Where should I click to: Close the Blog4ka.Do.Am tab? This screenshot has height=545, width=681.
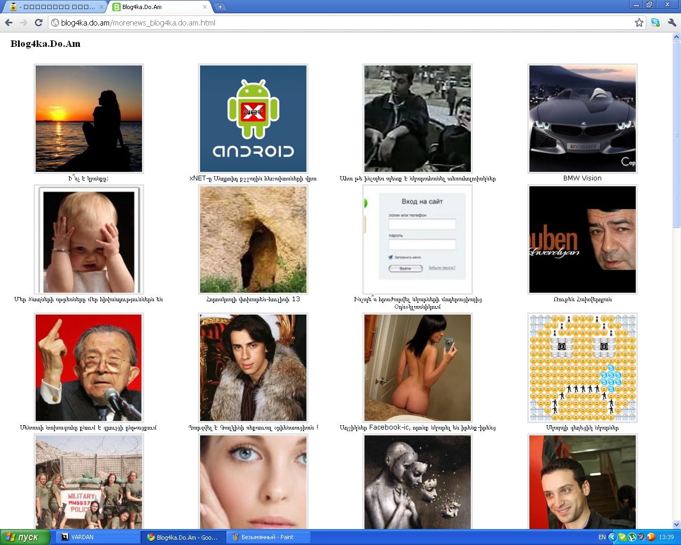(205, 7)
